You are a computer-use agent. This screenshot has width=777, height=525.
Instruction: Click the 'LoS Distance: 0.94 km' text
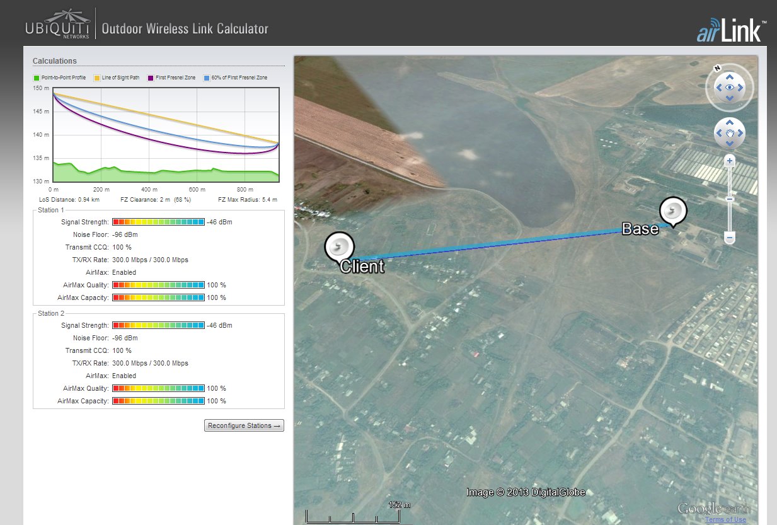(69, 199)
